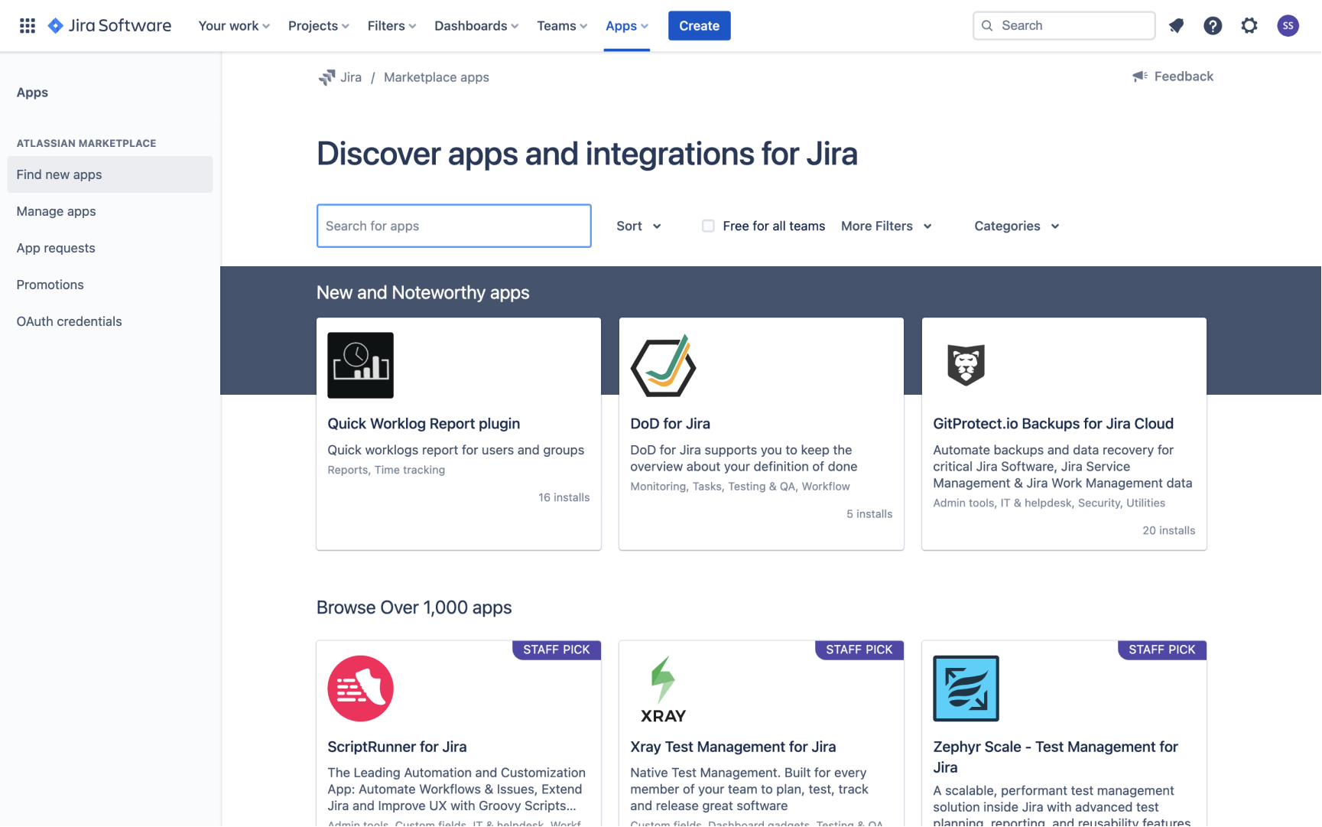Click the GitProtect.io lion logo
This screenshot has height=827, width=1322.
tap(965, 365)
